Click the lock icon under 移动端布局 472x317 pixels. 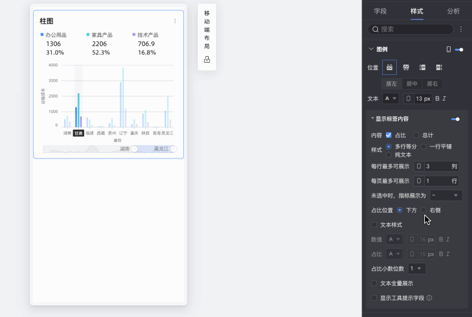(x=207, y=60)
